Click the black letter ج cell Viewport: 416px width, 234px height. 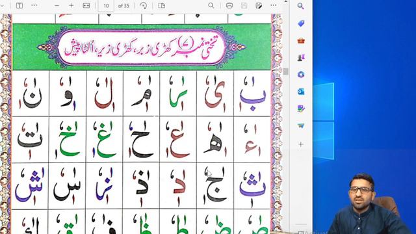215,186
